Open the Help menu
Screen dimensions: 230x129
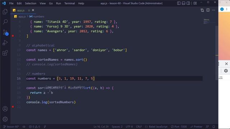81,3
